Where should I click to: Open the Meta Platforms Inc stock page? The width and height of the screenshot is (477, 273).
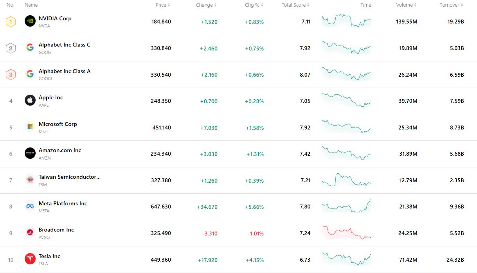click(x=63, y=203)
